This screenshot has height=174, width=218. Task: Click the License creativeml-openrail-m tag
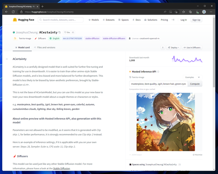144,38
